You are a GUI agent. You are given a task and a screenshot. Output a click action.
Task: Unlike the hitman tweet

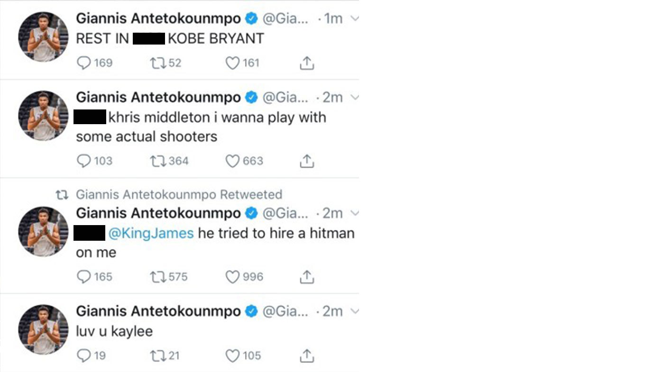pos(231,277)
